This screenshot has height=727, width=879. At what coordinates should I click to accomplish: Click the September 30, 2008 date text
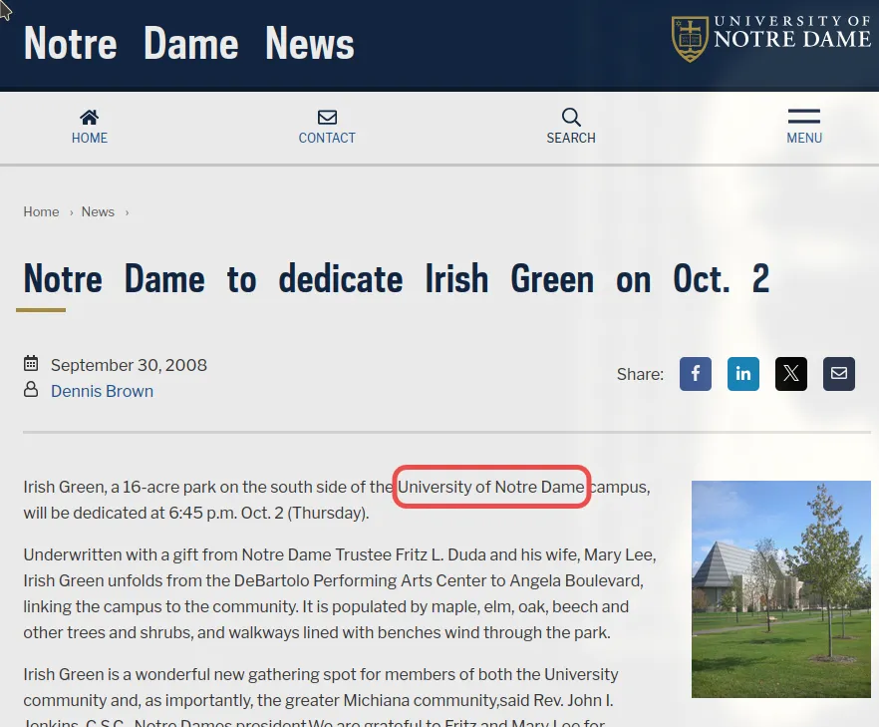[x=129, y=365]
